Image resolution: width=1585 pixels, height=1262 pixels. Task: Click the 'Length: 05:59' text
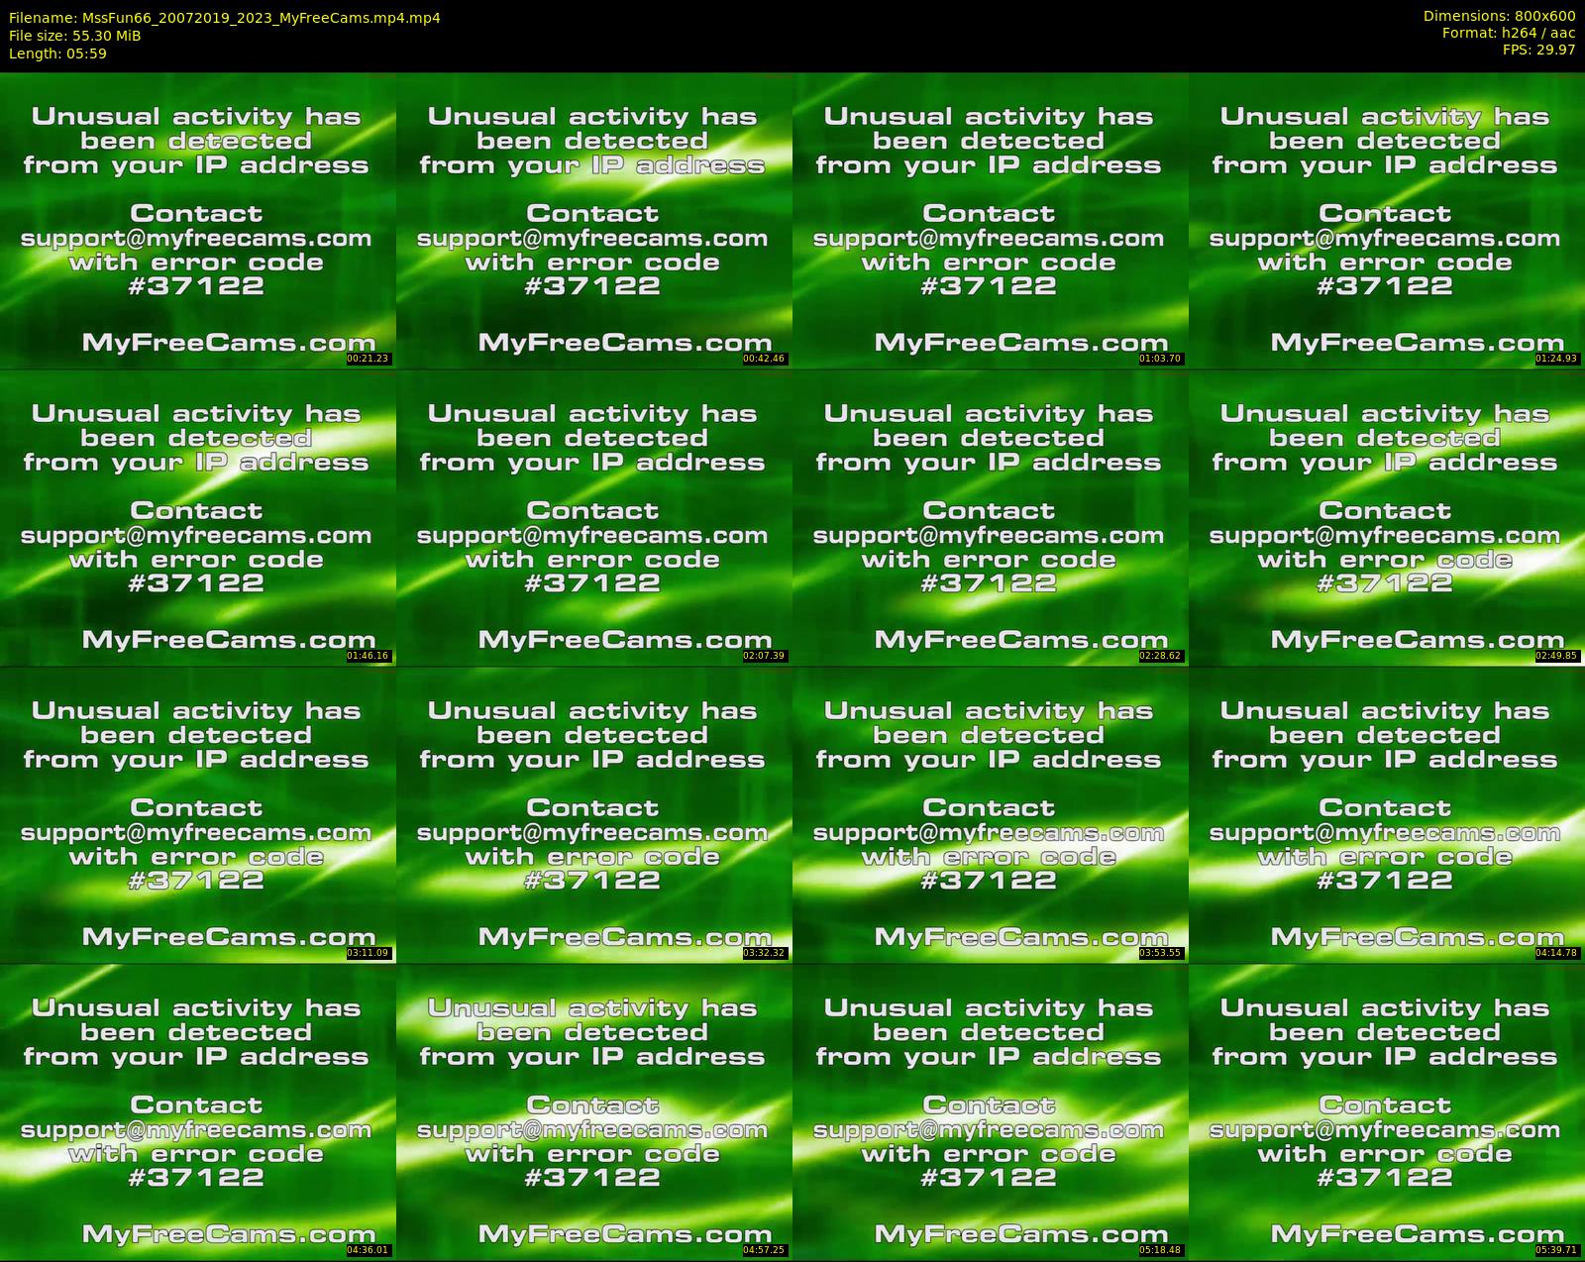[x=57, y=53]
